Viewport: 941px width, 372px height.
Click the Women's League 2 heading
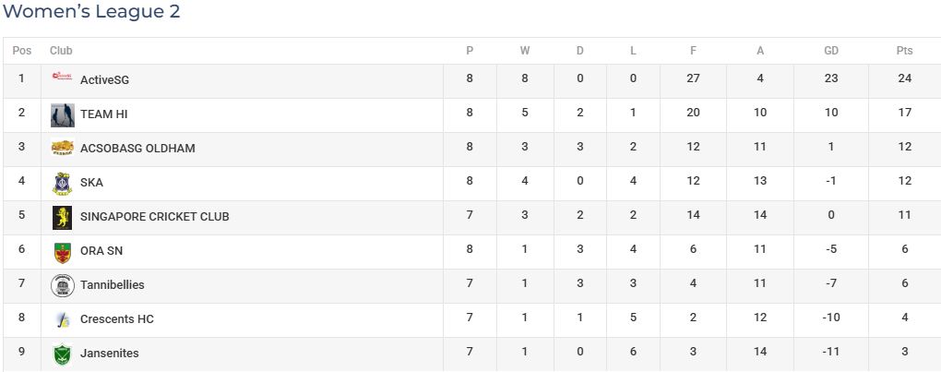91,11
